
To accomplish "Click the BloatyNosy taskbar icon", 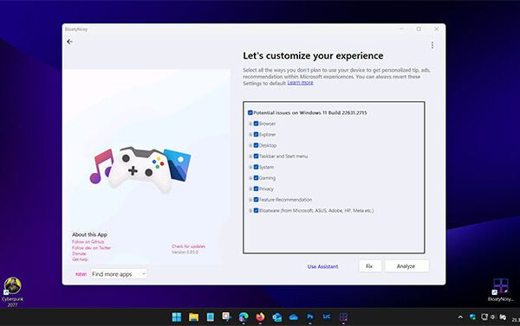I will click(x=343, y=317).
